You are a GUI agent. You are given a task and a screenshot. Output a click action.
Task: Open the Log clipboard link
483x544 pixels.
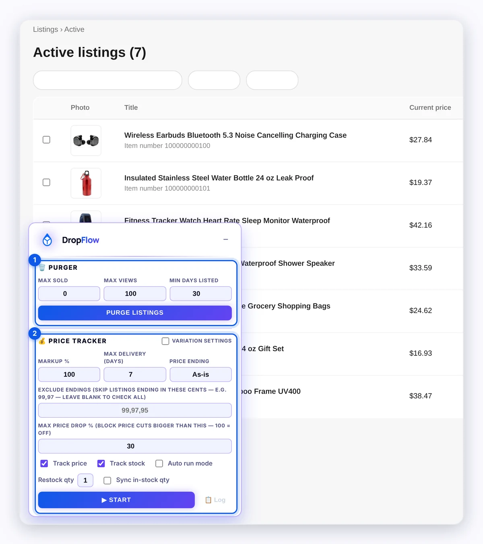click(215, 500)
